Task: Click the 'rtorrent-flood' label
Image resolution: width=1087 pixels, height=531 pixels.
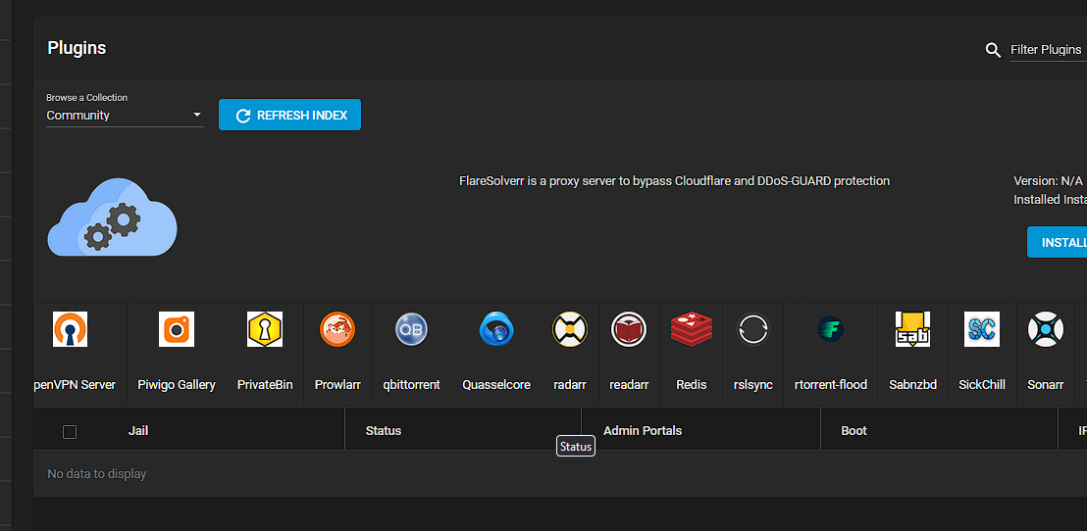Action: pos(831,384)
